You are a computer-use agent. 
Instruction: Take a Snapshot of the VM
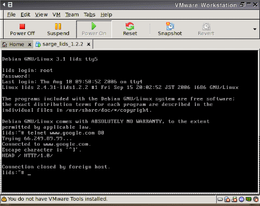click(x=170, y=29)
